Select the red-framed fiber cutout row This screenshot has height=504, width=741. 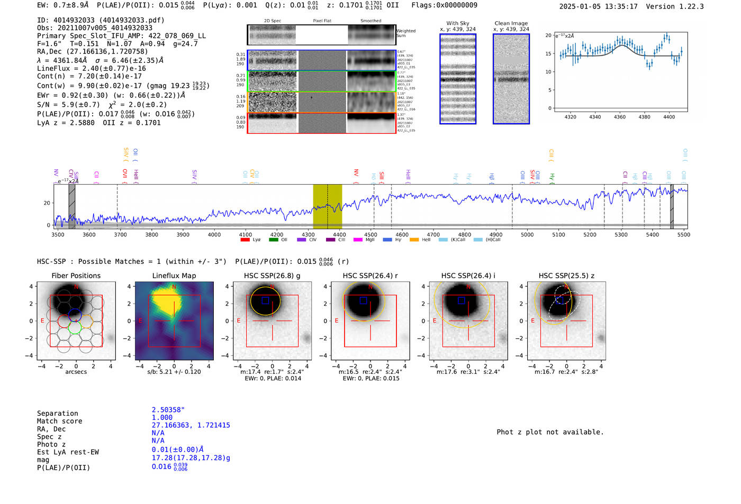pyautogui.click(x=322, y=123)
